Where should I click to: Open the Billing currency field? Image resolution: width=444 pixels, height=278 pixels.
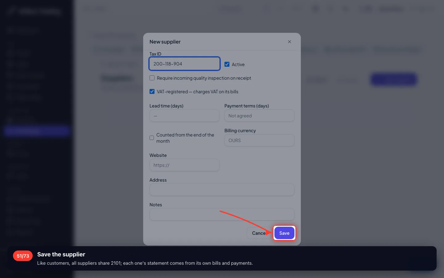(259, 140)
